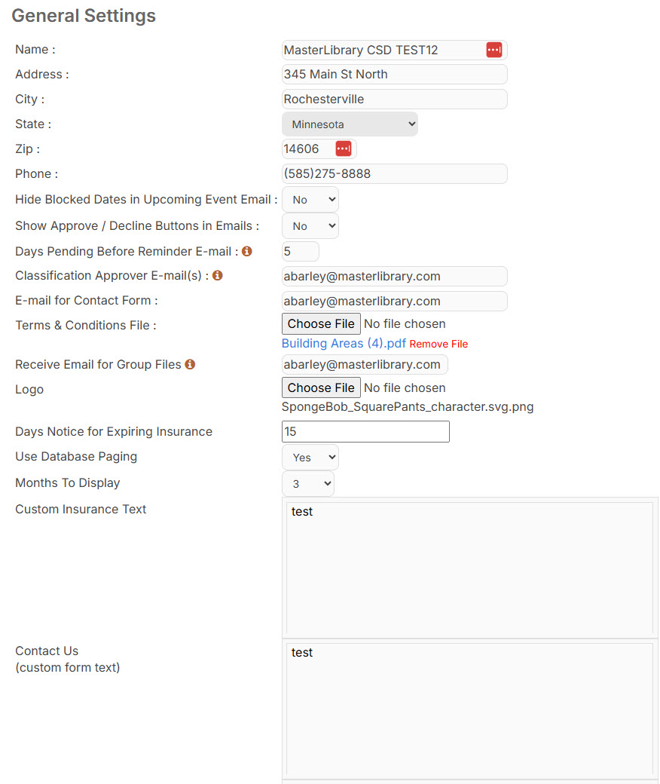Click the Address field with 345 Main St North
Viewport: 660px width, 784px height.
[x=395, y=75]
